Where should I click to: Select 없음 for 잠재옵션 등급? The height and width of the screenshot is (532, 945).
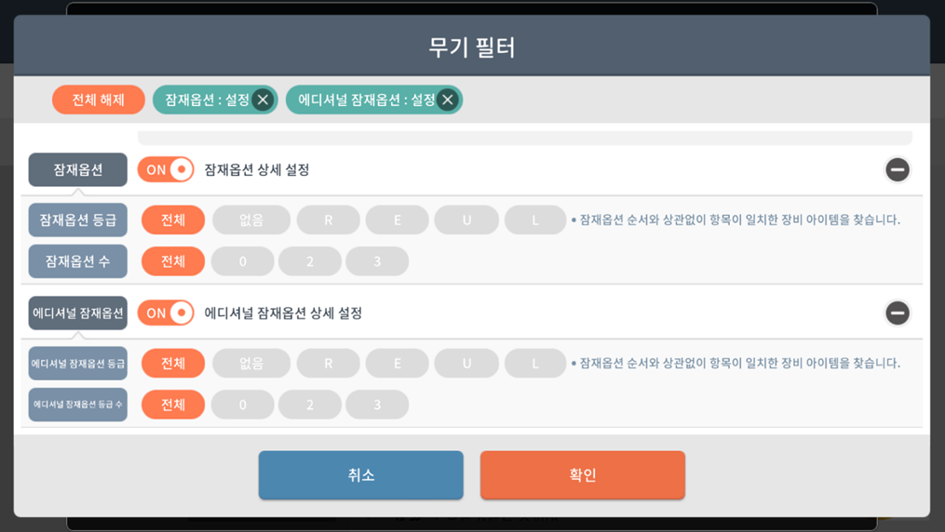251,219
